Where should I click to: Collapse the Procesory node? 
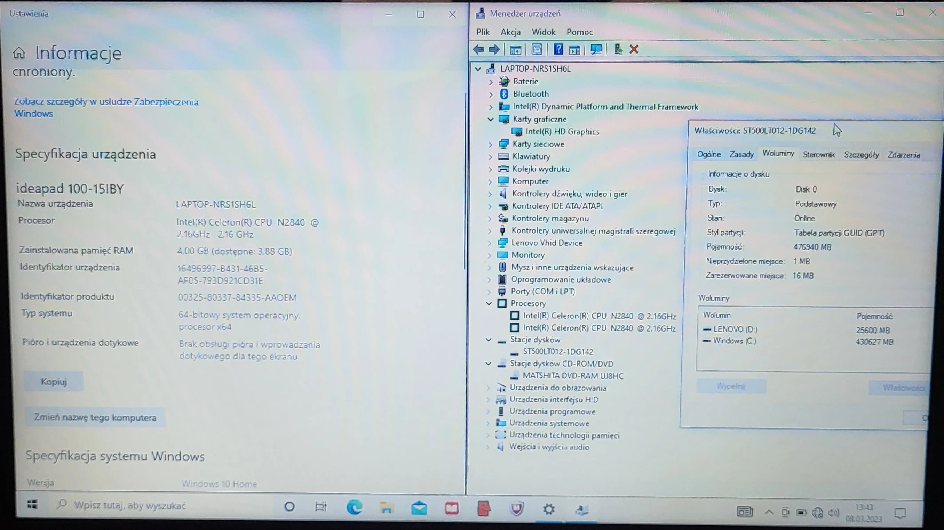point(489,303)
